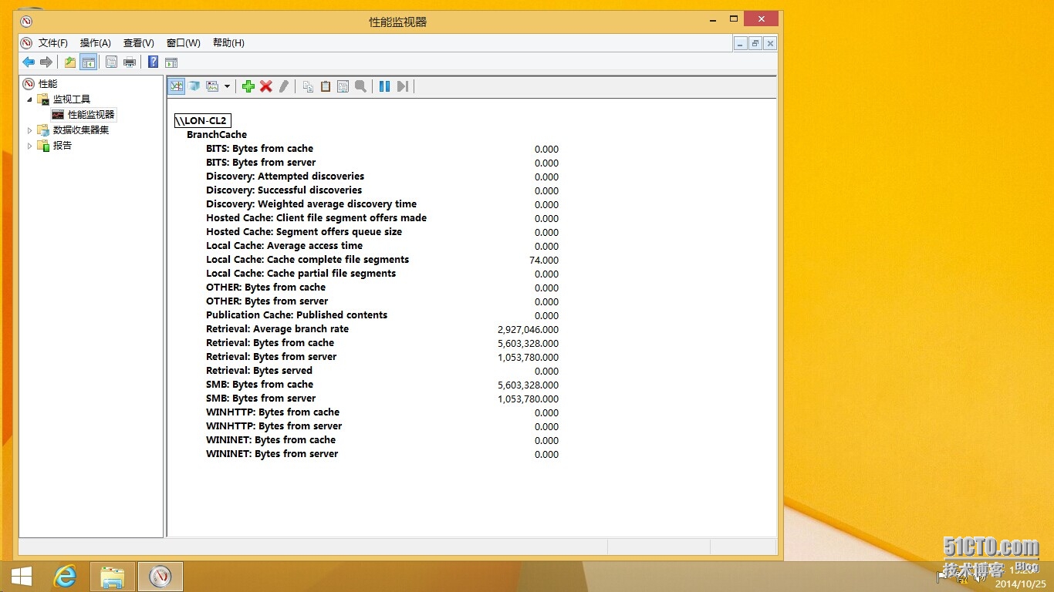Viewport: 1054px width, 592px height.
Task: Open File Explorer from the taskbar
Action: click(x=113, y=576)
